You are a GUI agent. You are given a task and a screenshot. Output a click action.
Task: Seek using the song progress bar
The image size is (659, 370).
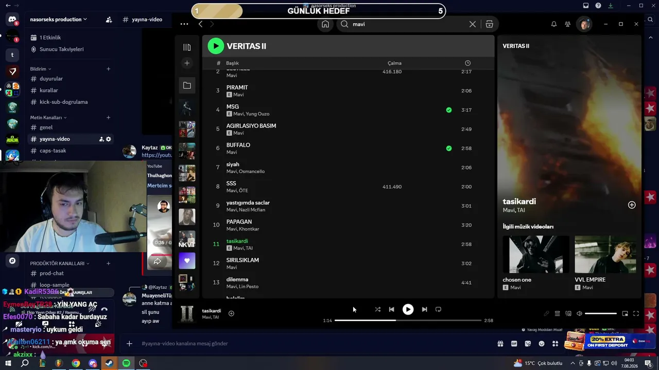(408, 320)
